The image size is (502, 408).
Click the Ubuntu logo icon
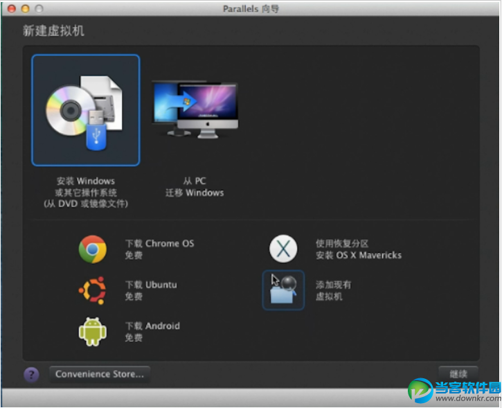93,290
